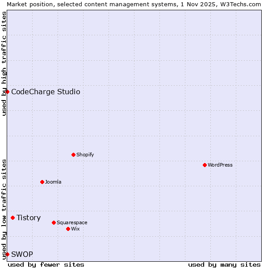This screenshot has height=268, width=268.
Task: Select the SWOP text label
Action: [x=22, y=255]
